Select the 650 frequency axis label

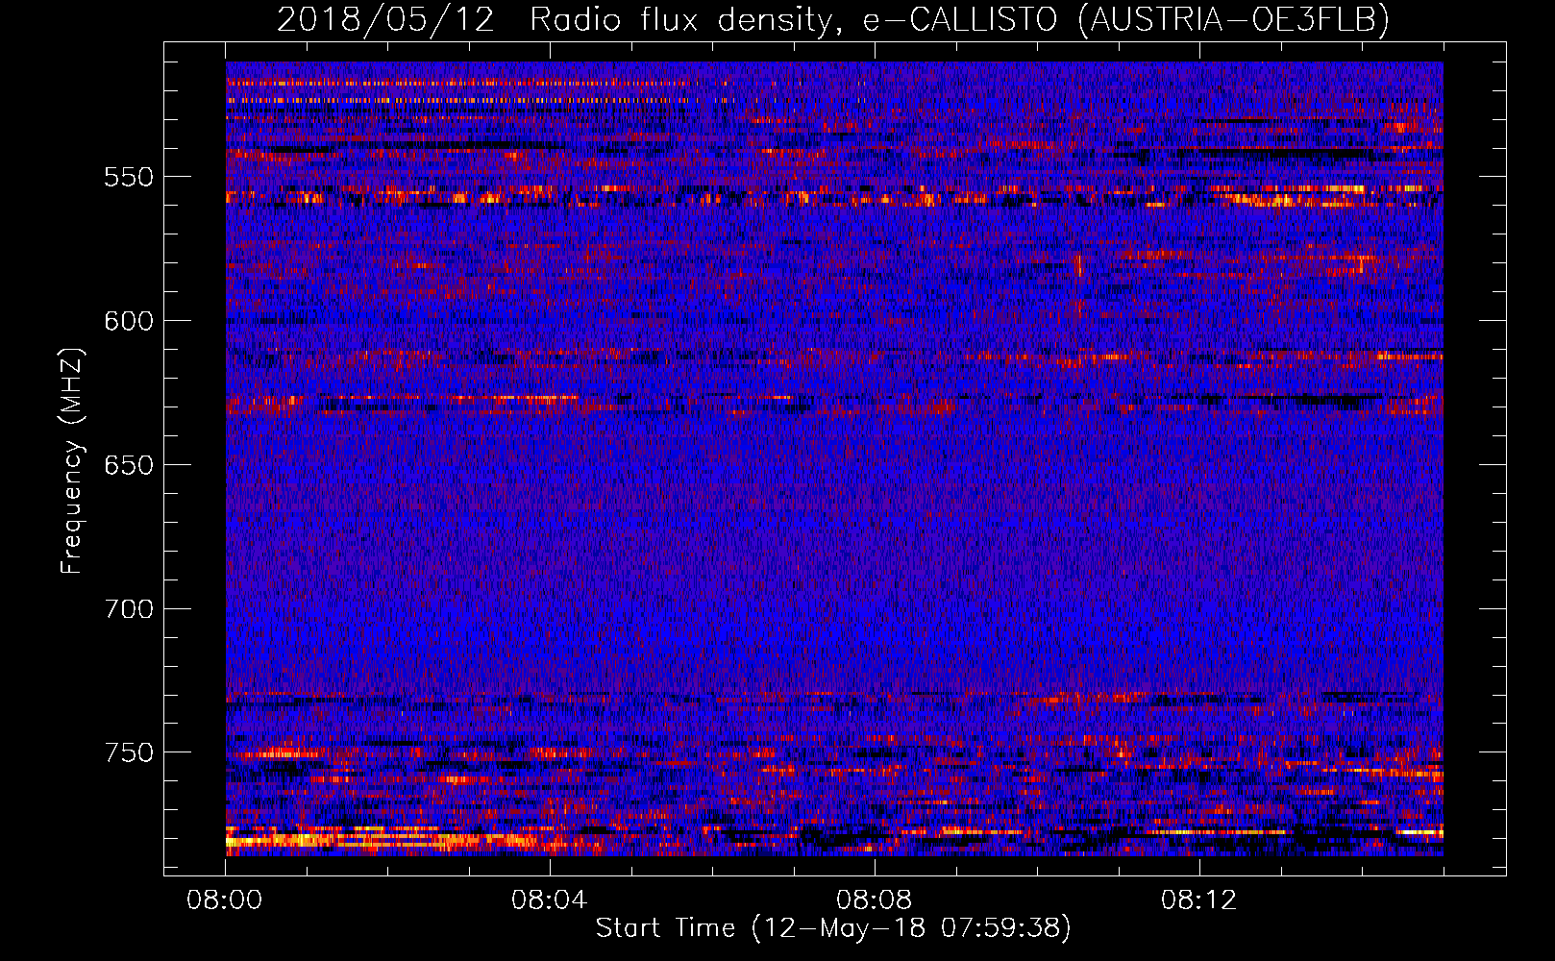pyautogui.click(x=129, y=465)
